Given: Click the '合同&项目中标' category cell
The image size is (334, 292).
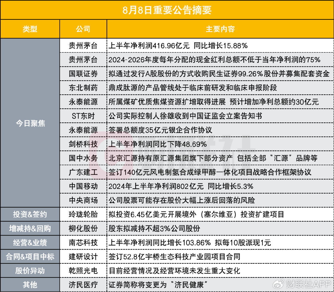Looking at the screenshot, I should point(30,257).
